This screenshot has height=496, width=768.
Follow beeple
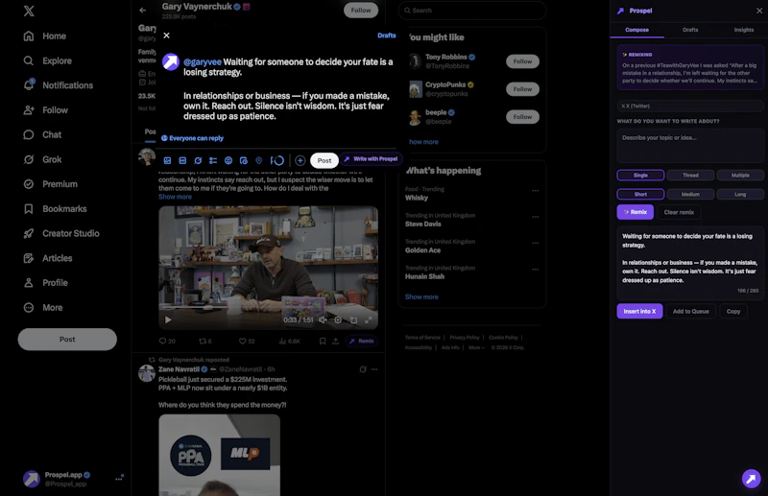[x=522, y=117]
